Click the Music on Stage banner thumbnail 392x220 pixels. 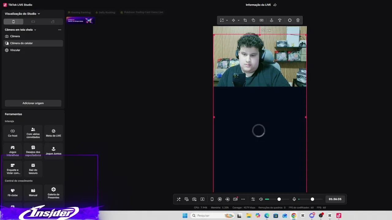coord(81,20)
